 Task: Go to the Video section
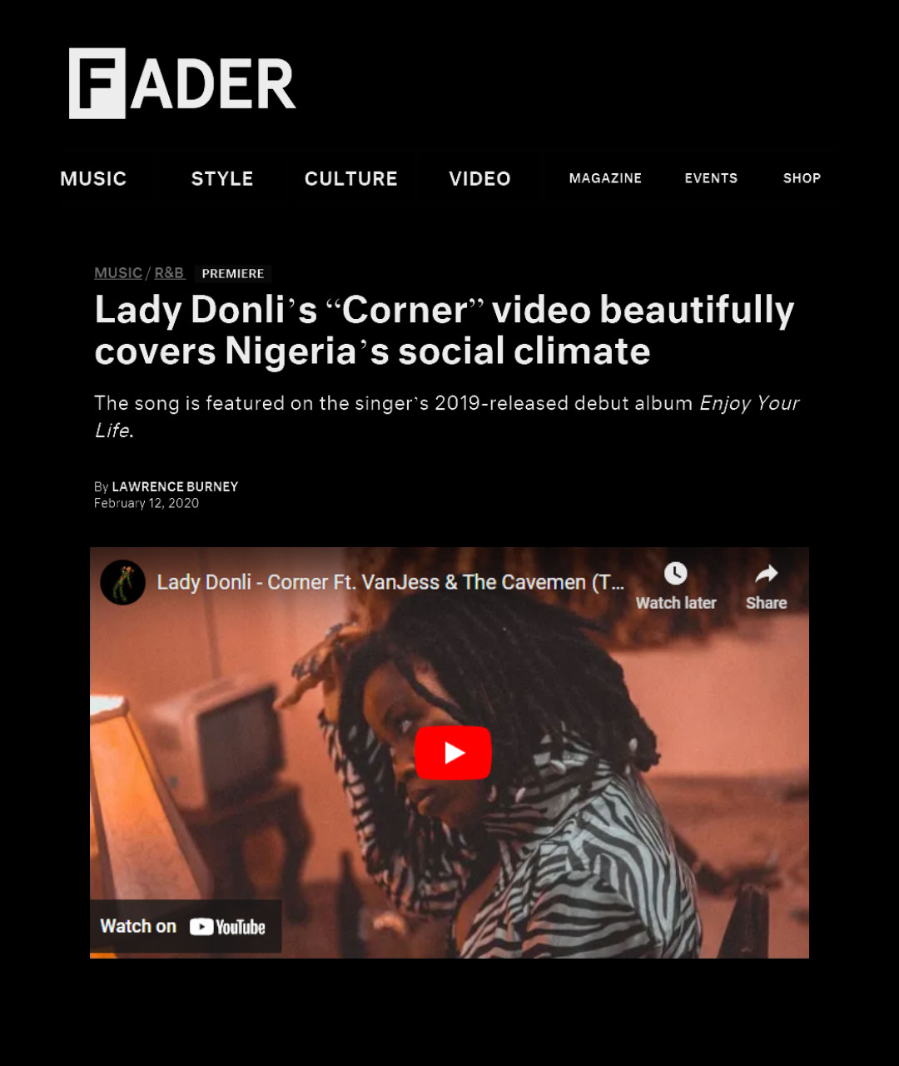click(480, 179)
